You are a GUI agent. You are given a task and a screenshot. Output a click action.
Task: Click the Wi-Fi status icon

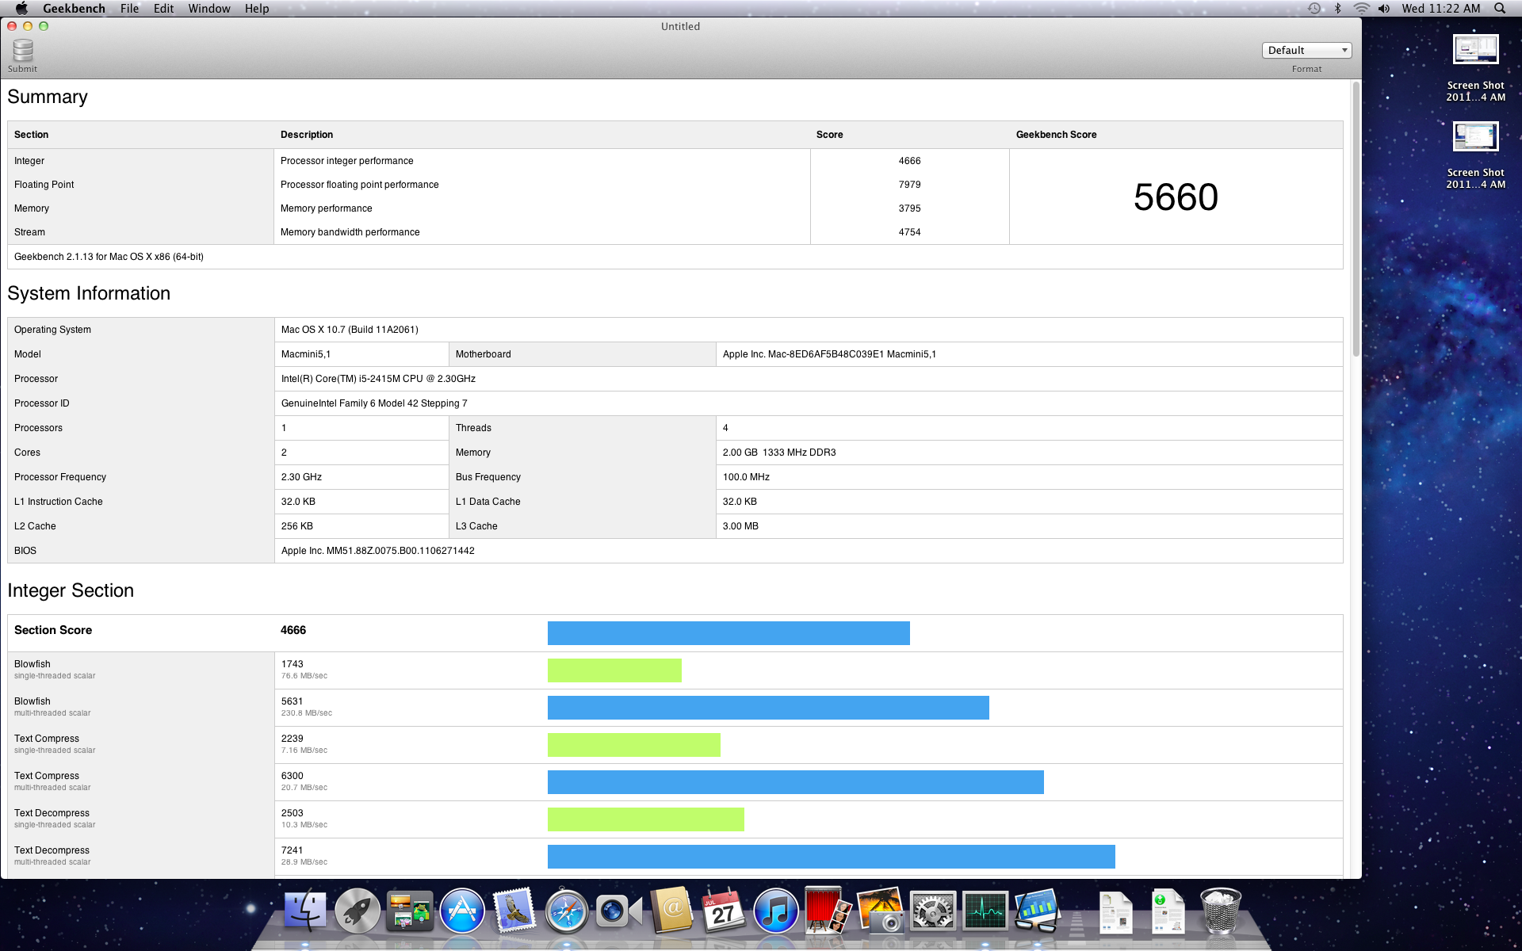(x=1361, y=8)
